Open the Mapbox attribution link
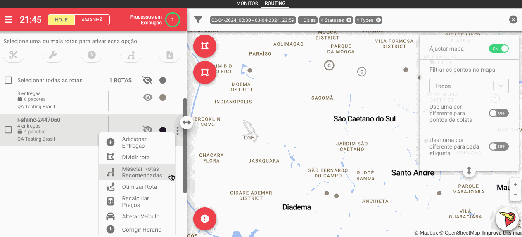 tap(426, 233)
